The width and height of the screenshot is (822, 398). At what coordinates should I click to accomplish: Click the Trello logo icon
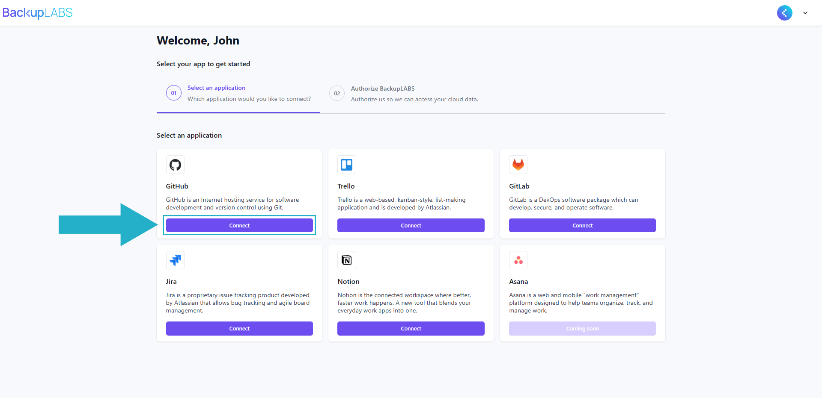pos(347,165)
